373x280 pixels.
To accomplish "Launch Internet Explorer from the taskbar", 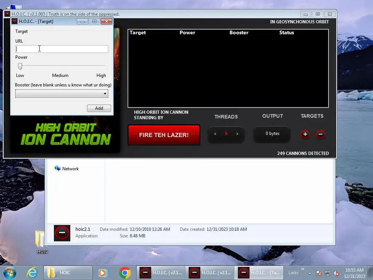I will [32, 273].
